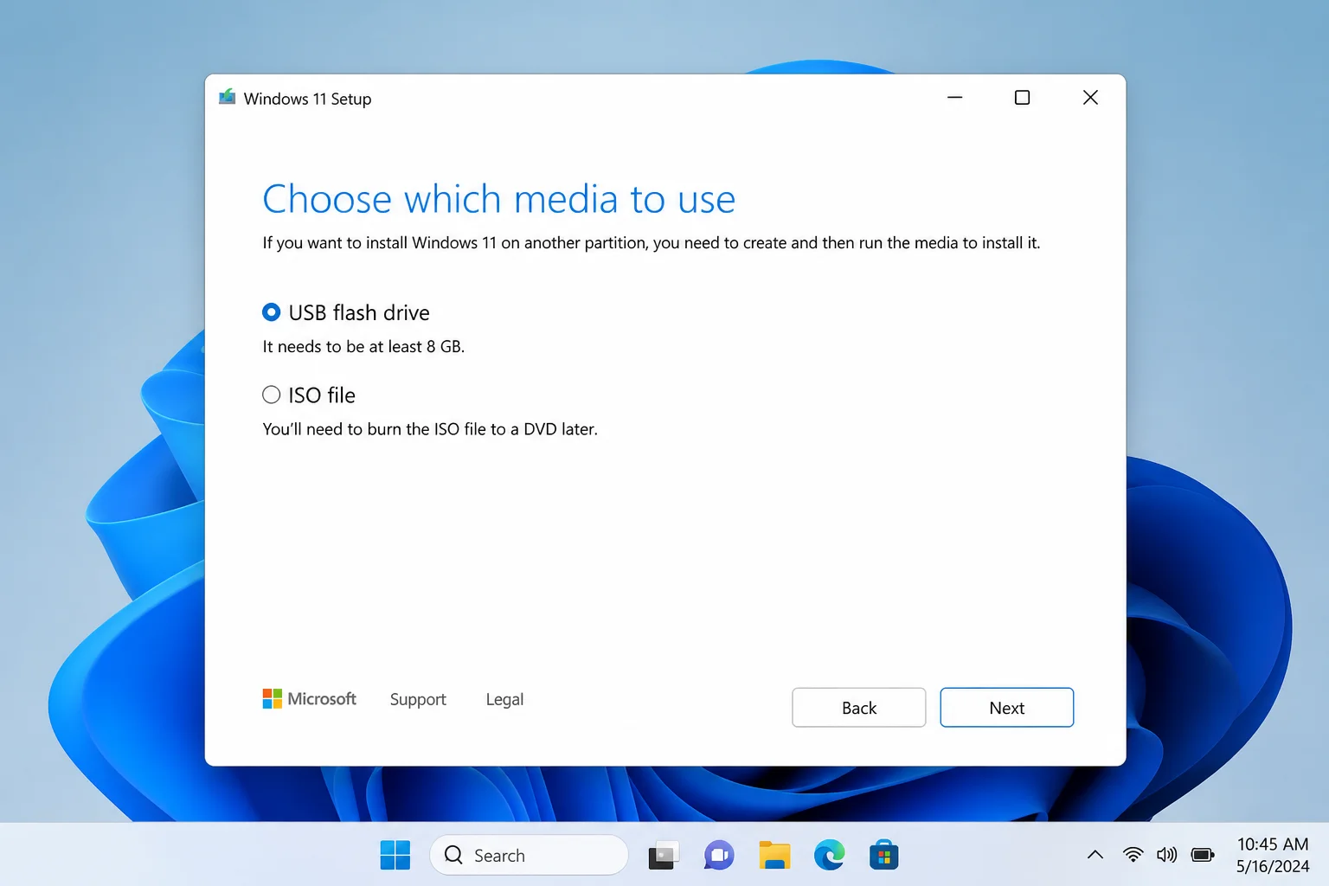The width and height of the screenshot is (1329, 886).
Task: Click the Windows 11 Setup title bar icon
Action: click(x=228, y=97)
